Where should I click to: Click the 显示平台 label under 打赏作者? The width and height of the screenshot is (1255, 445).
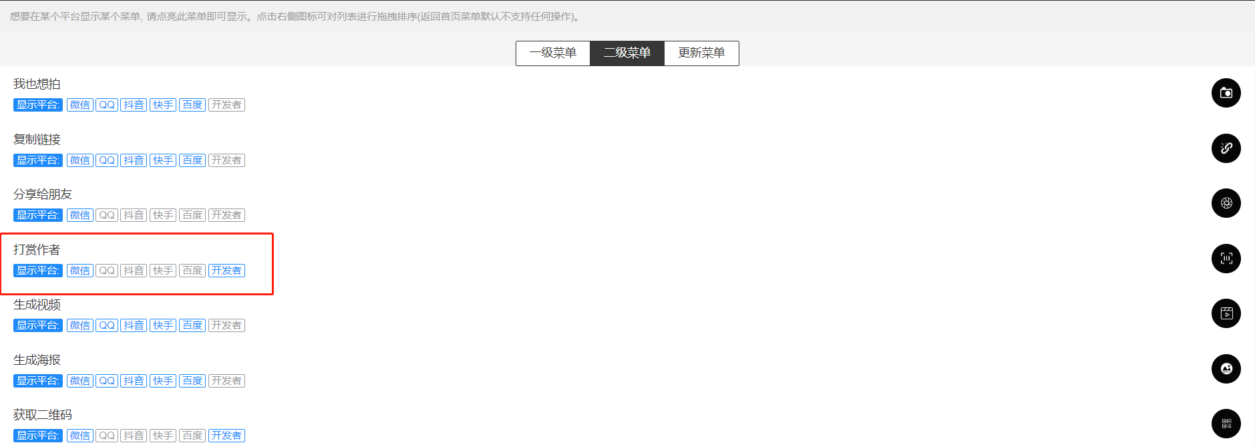coord(38,271)
